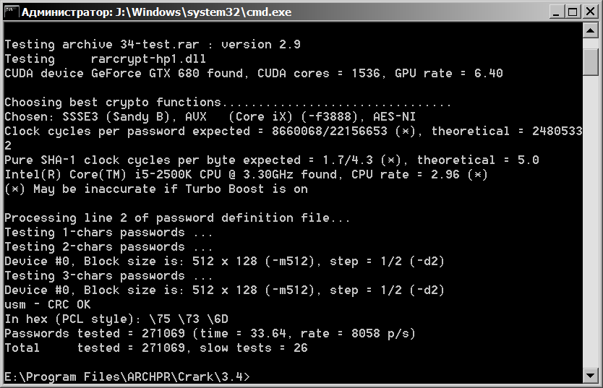The image size is (603, 388).
Task: Click the scrollbar down arrow
Action: point(590,376)
